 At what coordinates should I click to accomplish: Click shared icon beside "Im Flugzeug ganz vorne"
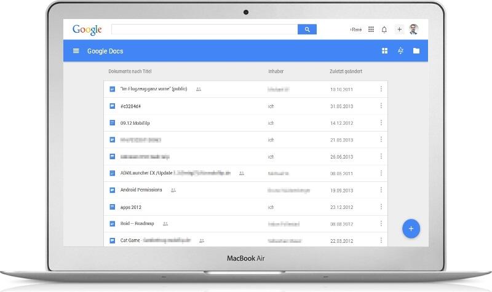(x=199, y=89)
